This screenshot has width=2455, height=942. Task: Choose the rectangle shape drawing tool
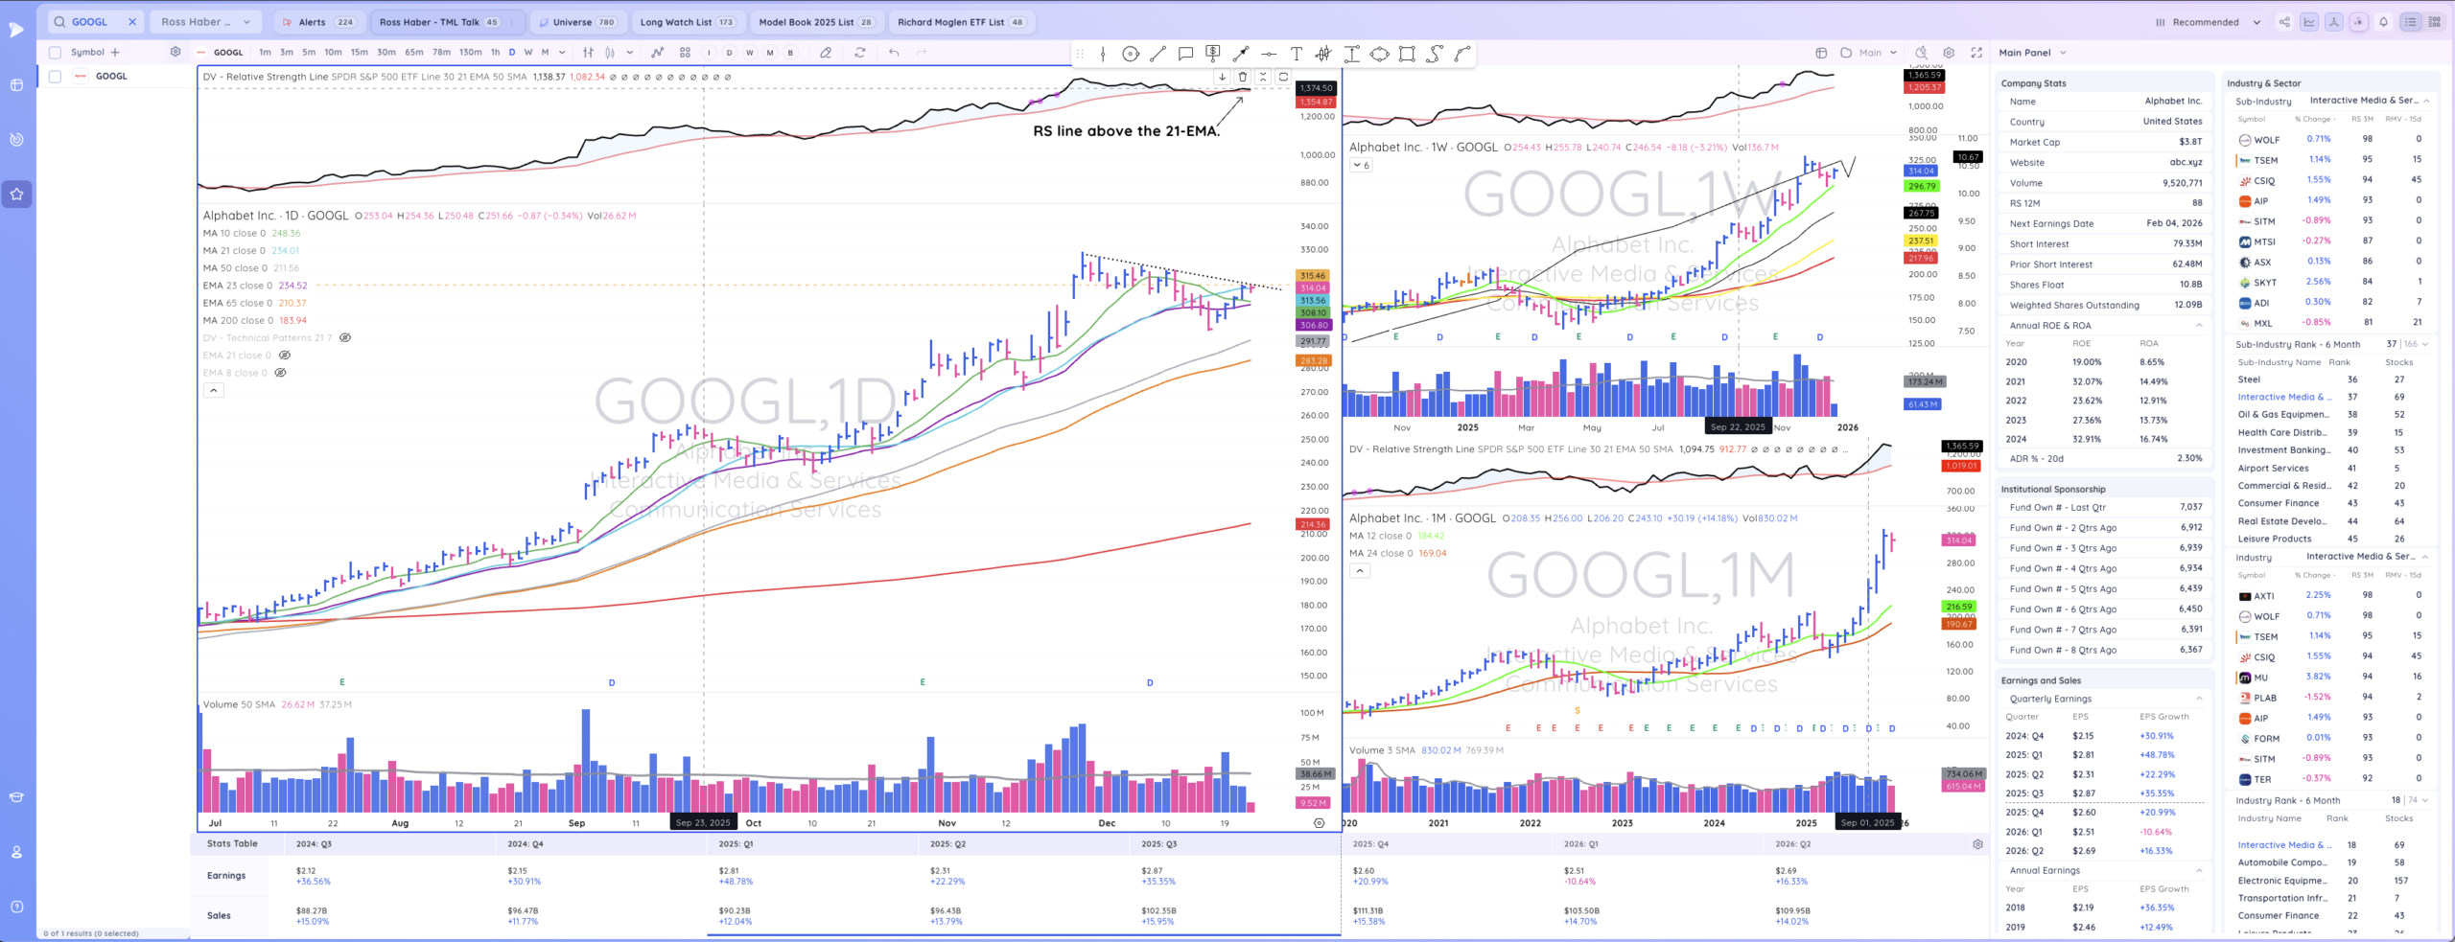pos(1407,54)
